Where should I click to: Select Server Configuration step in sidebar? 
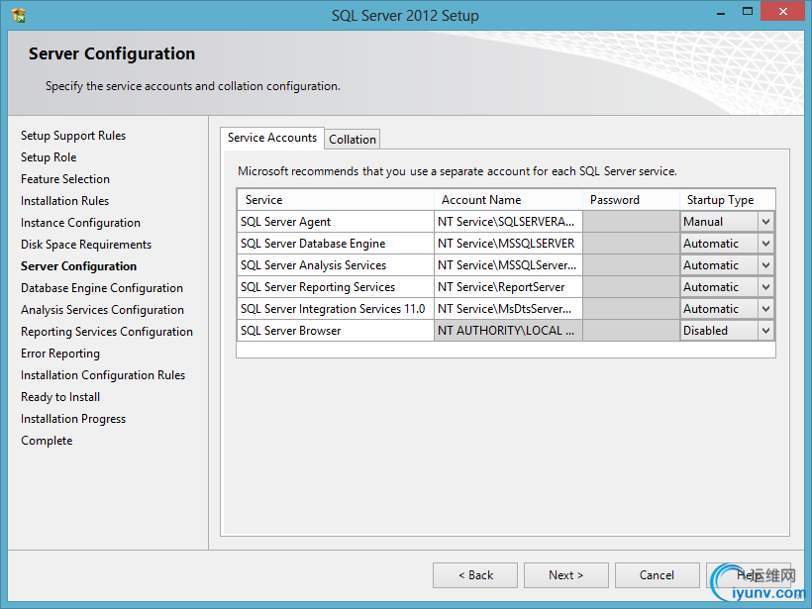click(x=78, y=266)
